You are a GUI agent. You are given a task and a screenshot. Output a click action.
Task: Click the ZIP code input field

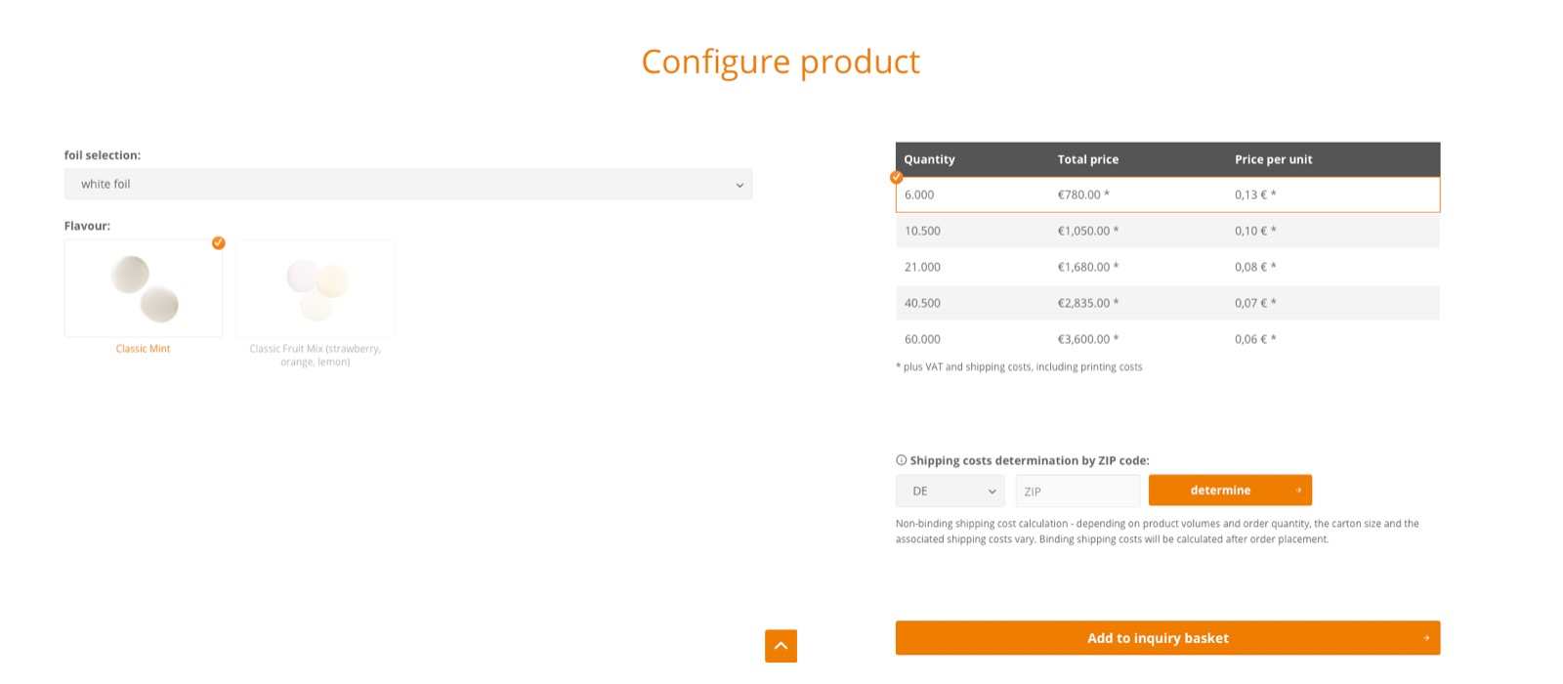1077,491
